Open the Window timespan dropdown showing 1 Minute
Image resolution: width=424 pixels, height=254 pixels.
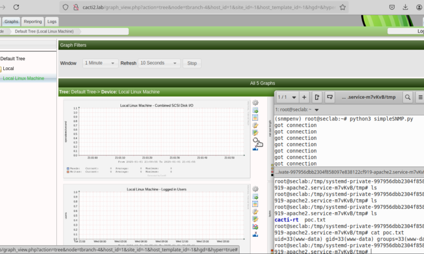(x=100, y=63)
